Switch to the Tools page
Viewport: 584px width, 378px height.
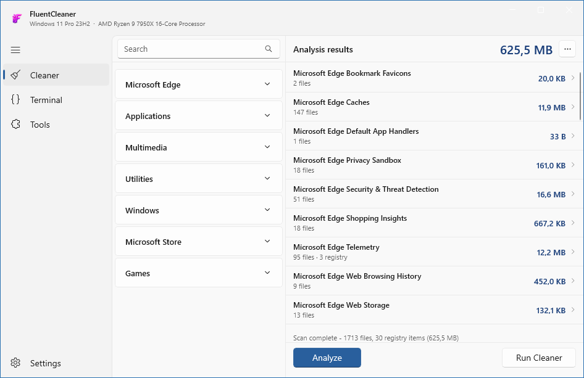tap(56, 125)
